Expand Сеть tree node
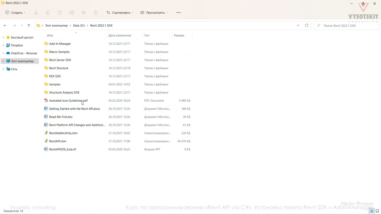Screen dimensions: 381x214 (x=3, y=69)
